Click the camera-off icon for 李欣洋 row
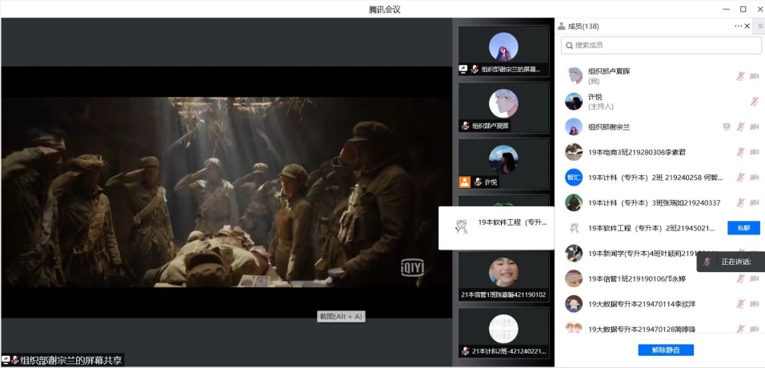The height and width of the screenshot is (368, 765). click(x=755, y=303)
